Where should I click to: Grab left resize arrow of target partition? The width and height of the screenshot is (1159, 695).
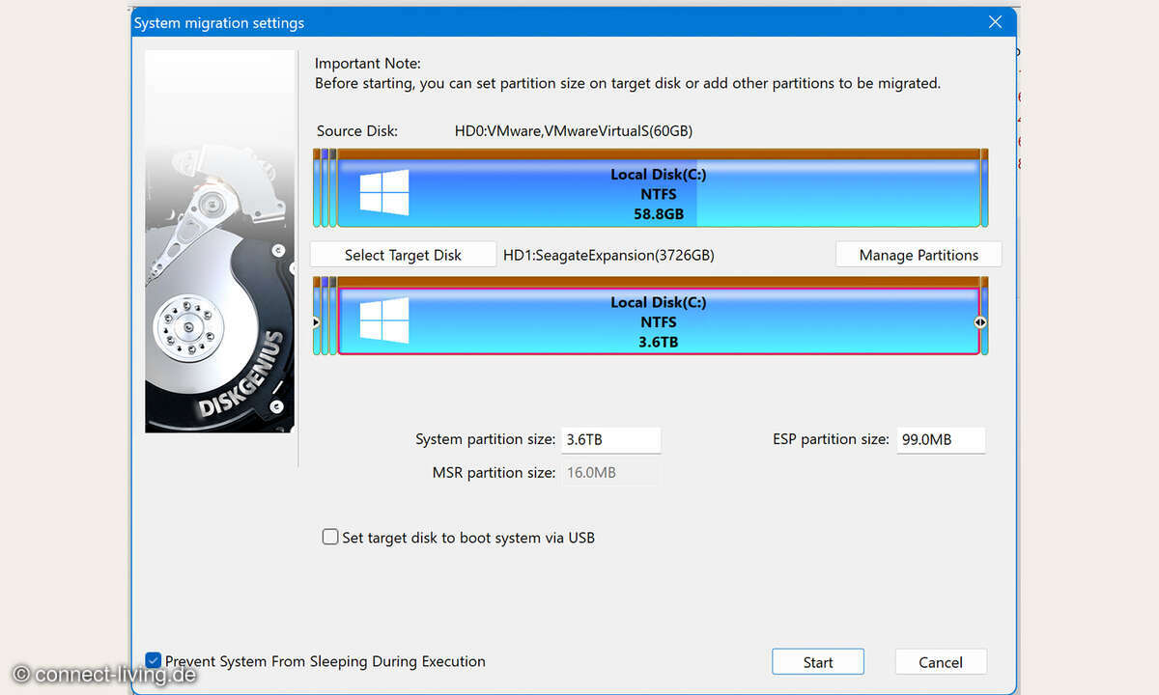[316, 322]
